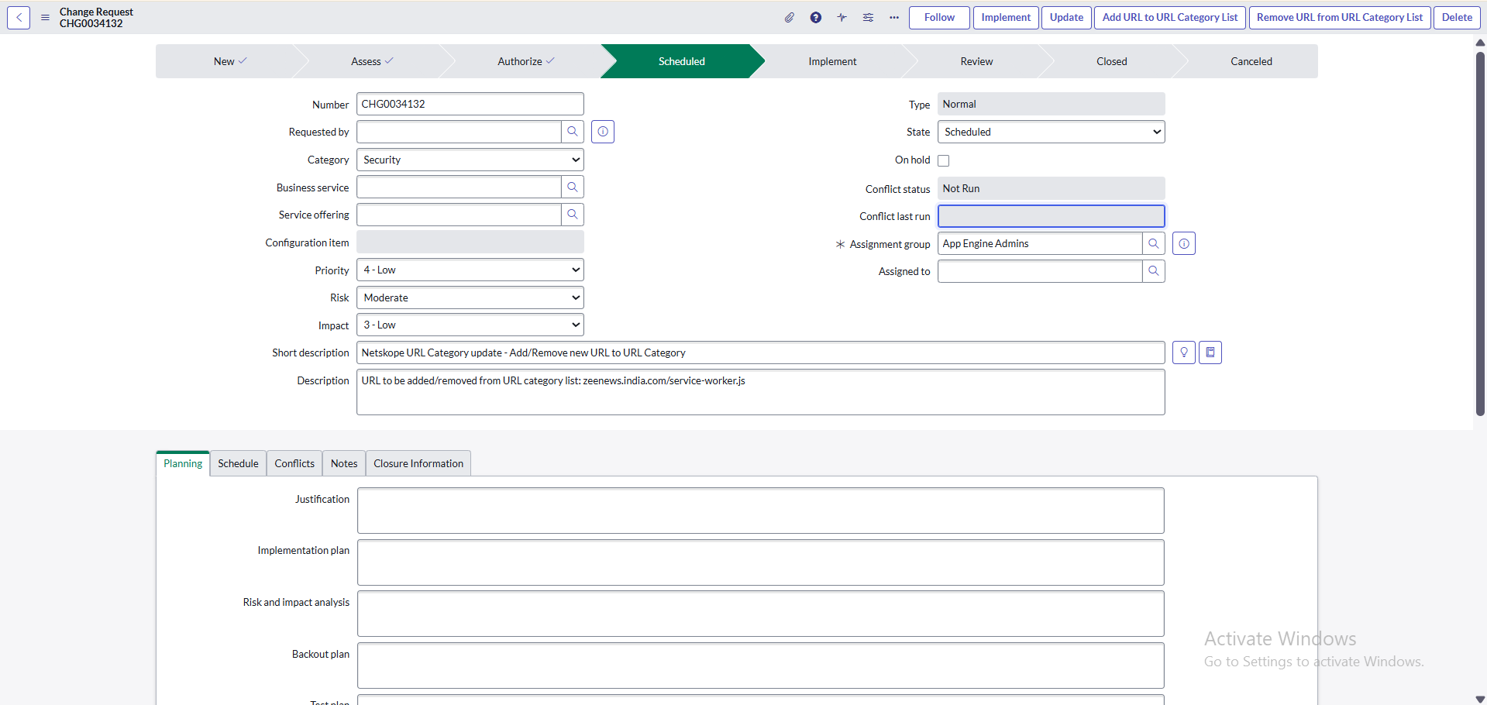Click into the Short description field

point(761,352)
